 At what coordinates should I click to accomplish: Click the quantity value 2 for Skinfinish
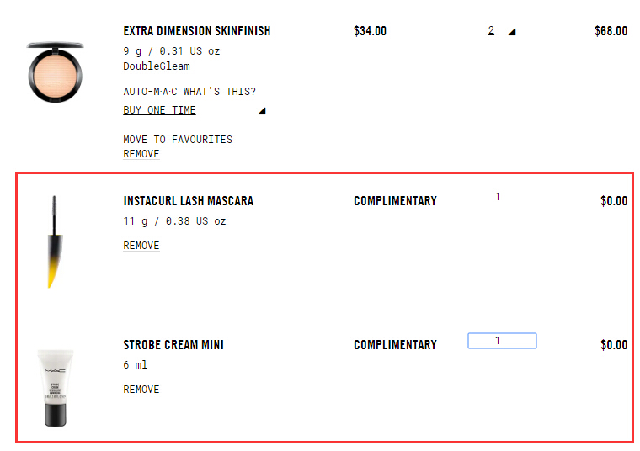[491, 31]
